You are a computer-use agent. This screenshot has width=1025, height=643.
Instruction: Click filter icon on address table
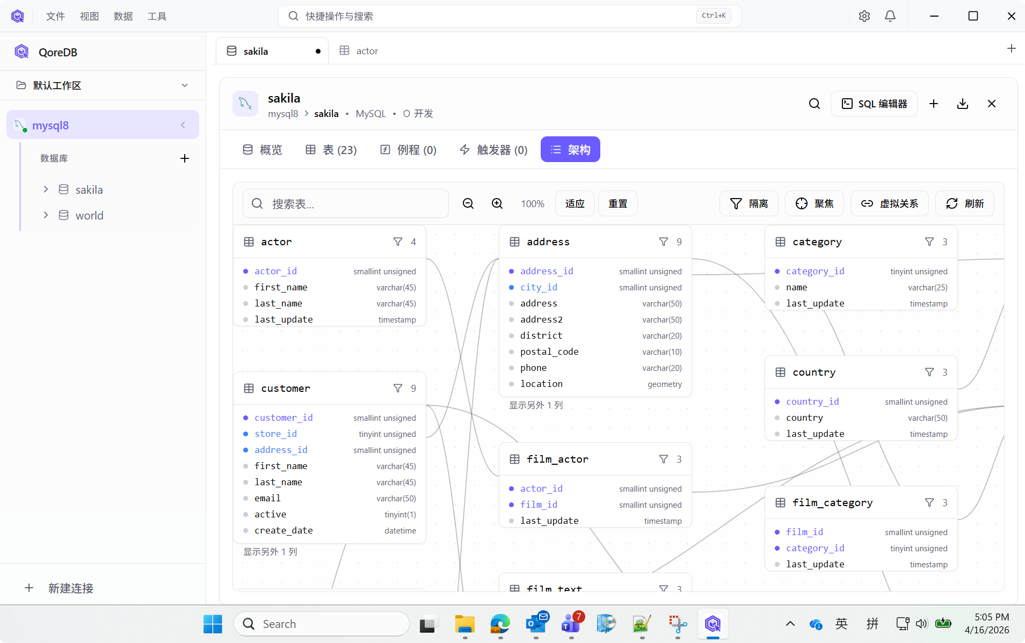coord(664,242)
